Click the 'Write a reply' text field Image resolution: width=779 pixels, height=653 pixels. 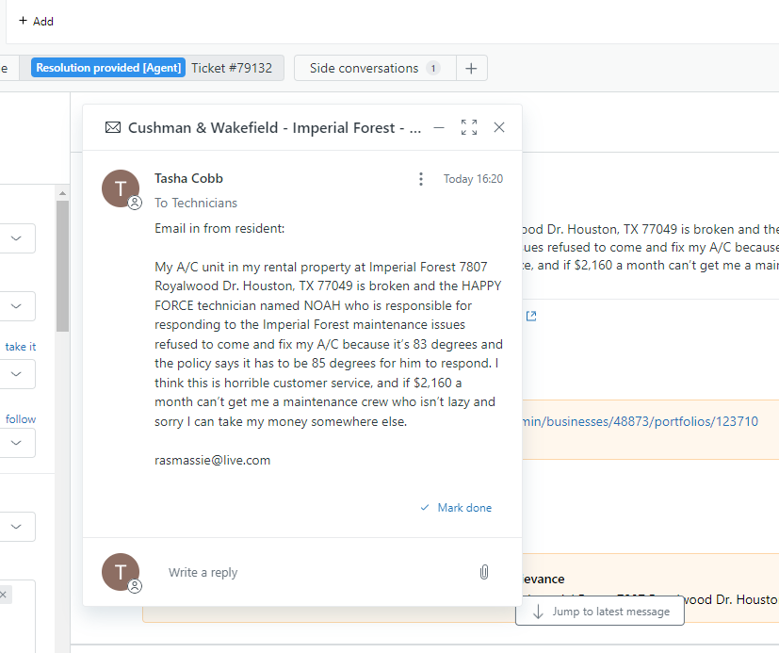(x=311, y=572)
